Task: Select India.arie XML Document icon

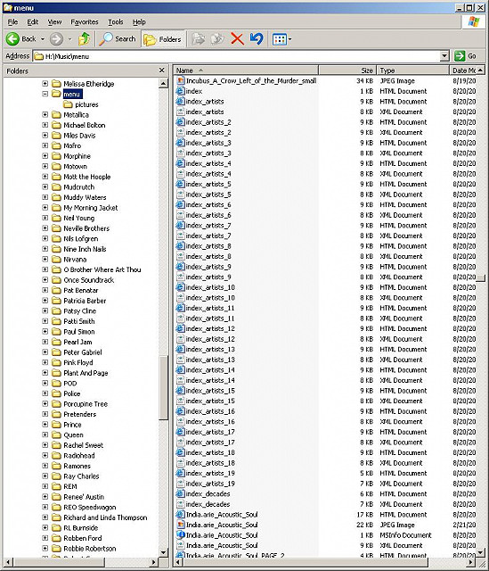Action: (180, 545)
